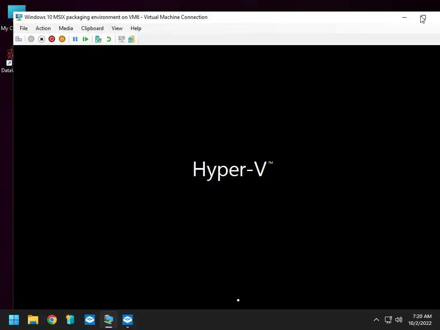This screenshot has width=440, height=330.
Task: Open the Clipboard menu
Action: (92, 28)
